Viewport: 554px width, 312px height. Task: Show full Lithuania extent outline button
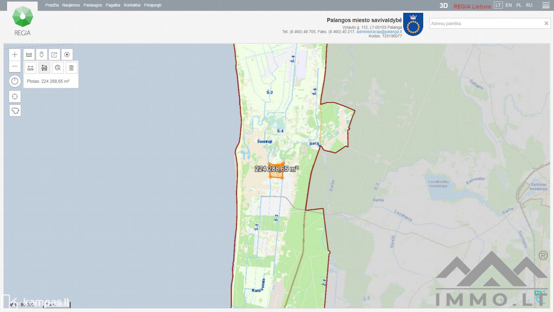click(x=15, y=111)
